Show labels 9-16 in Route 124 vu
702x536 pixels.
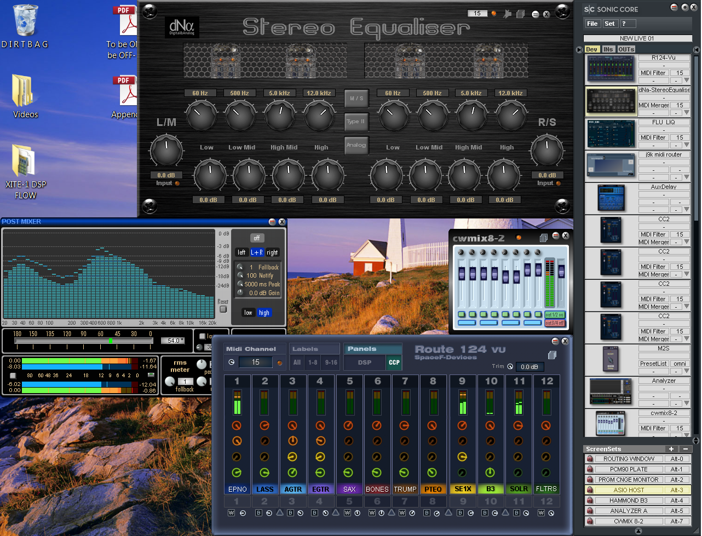point(331,362)
